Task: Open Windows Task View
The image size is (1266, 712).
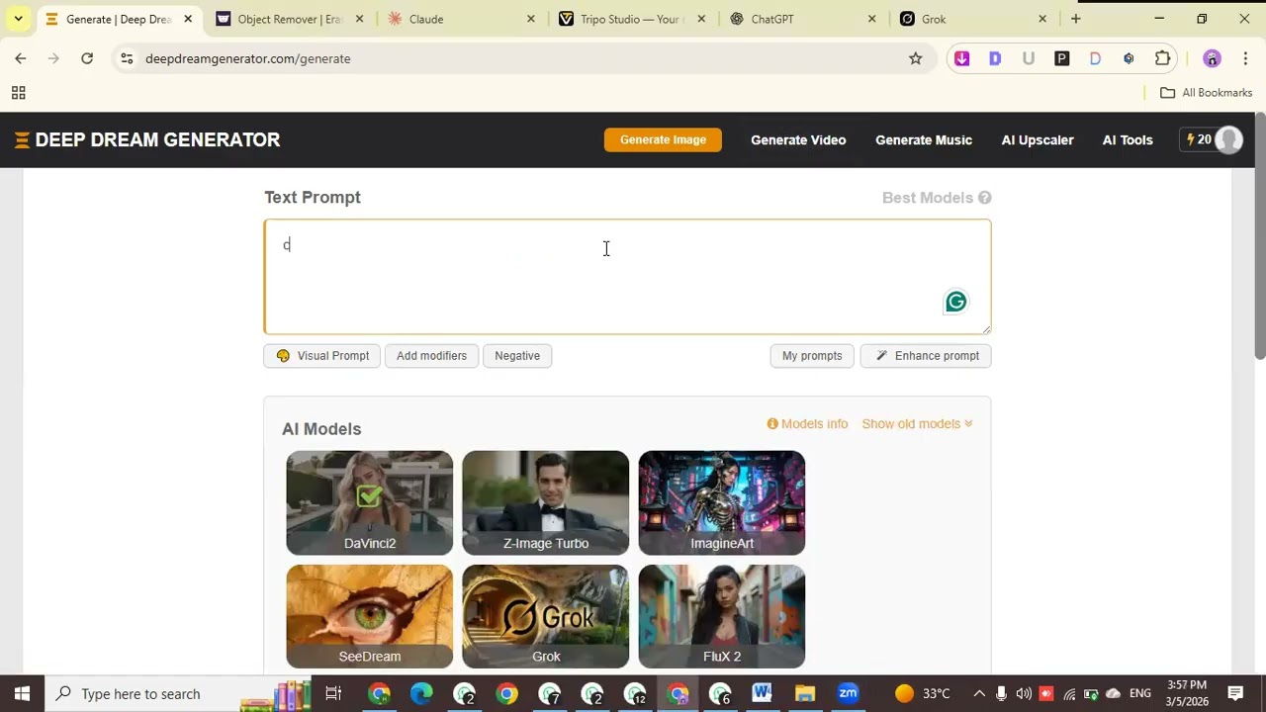Action: [x=333, y=693]
